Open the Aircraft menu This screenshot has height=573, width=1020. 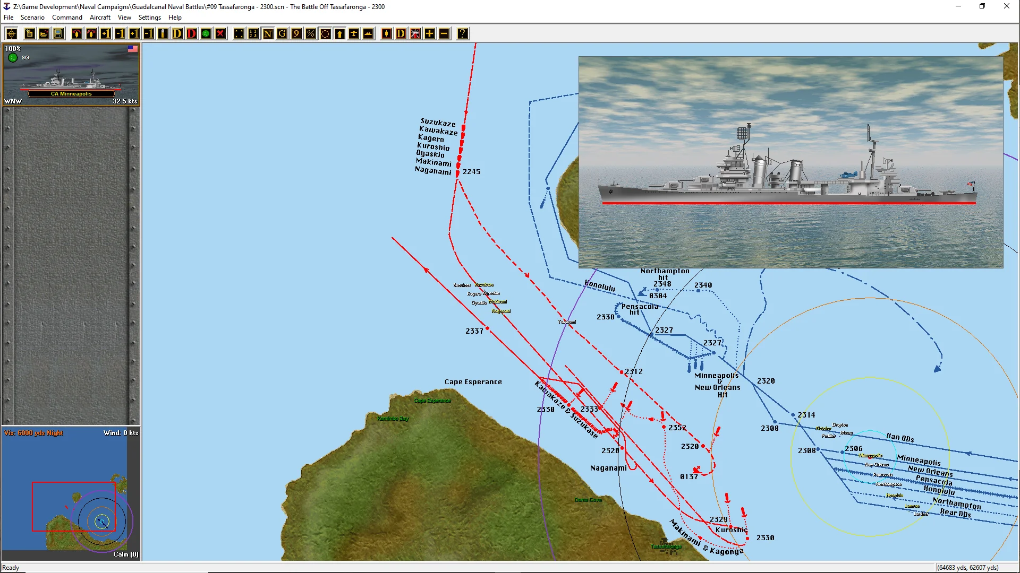click(100, 18)
